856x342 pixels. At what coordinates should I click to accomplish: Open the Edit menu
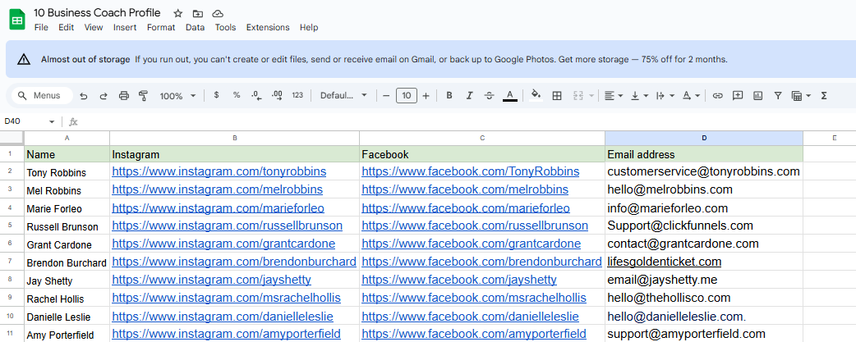pos(66,27)
